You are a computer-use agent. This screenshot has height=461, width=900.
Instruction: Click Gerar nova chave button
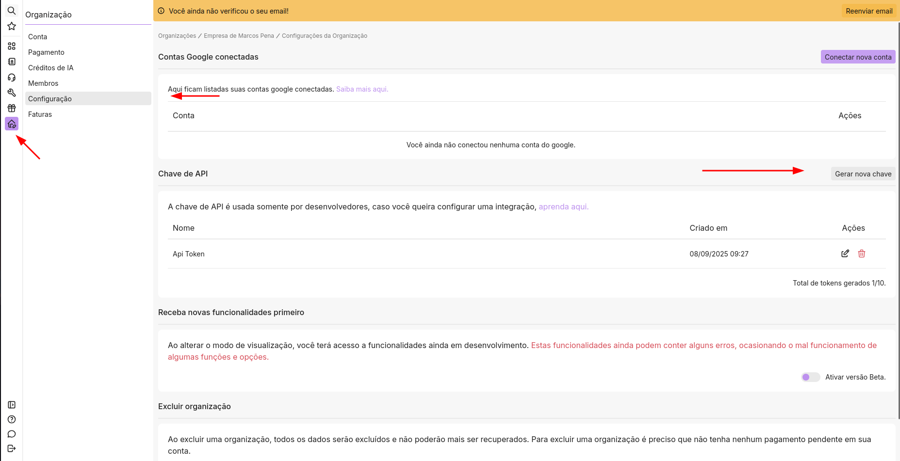(x=863, y=174)
